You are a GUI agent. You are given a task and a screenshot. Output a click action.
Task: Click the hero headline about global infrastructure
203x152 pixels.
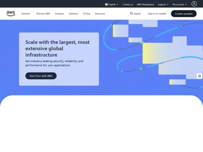pos(58,48)
